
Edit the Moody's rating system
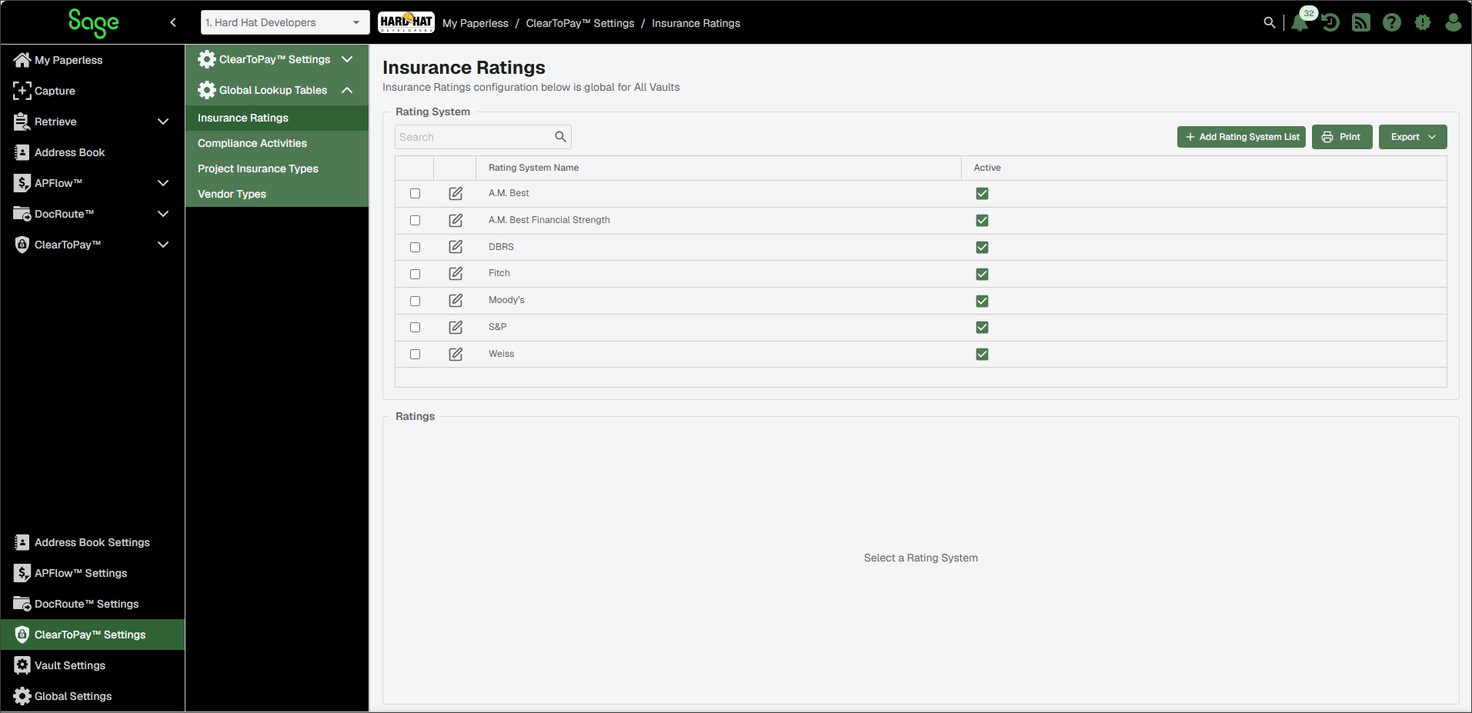coord(456,301)
